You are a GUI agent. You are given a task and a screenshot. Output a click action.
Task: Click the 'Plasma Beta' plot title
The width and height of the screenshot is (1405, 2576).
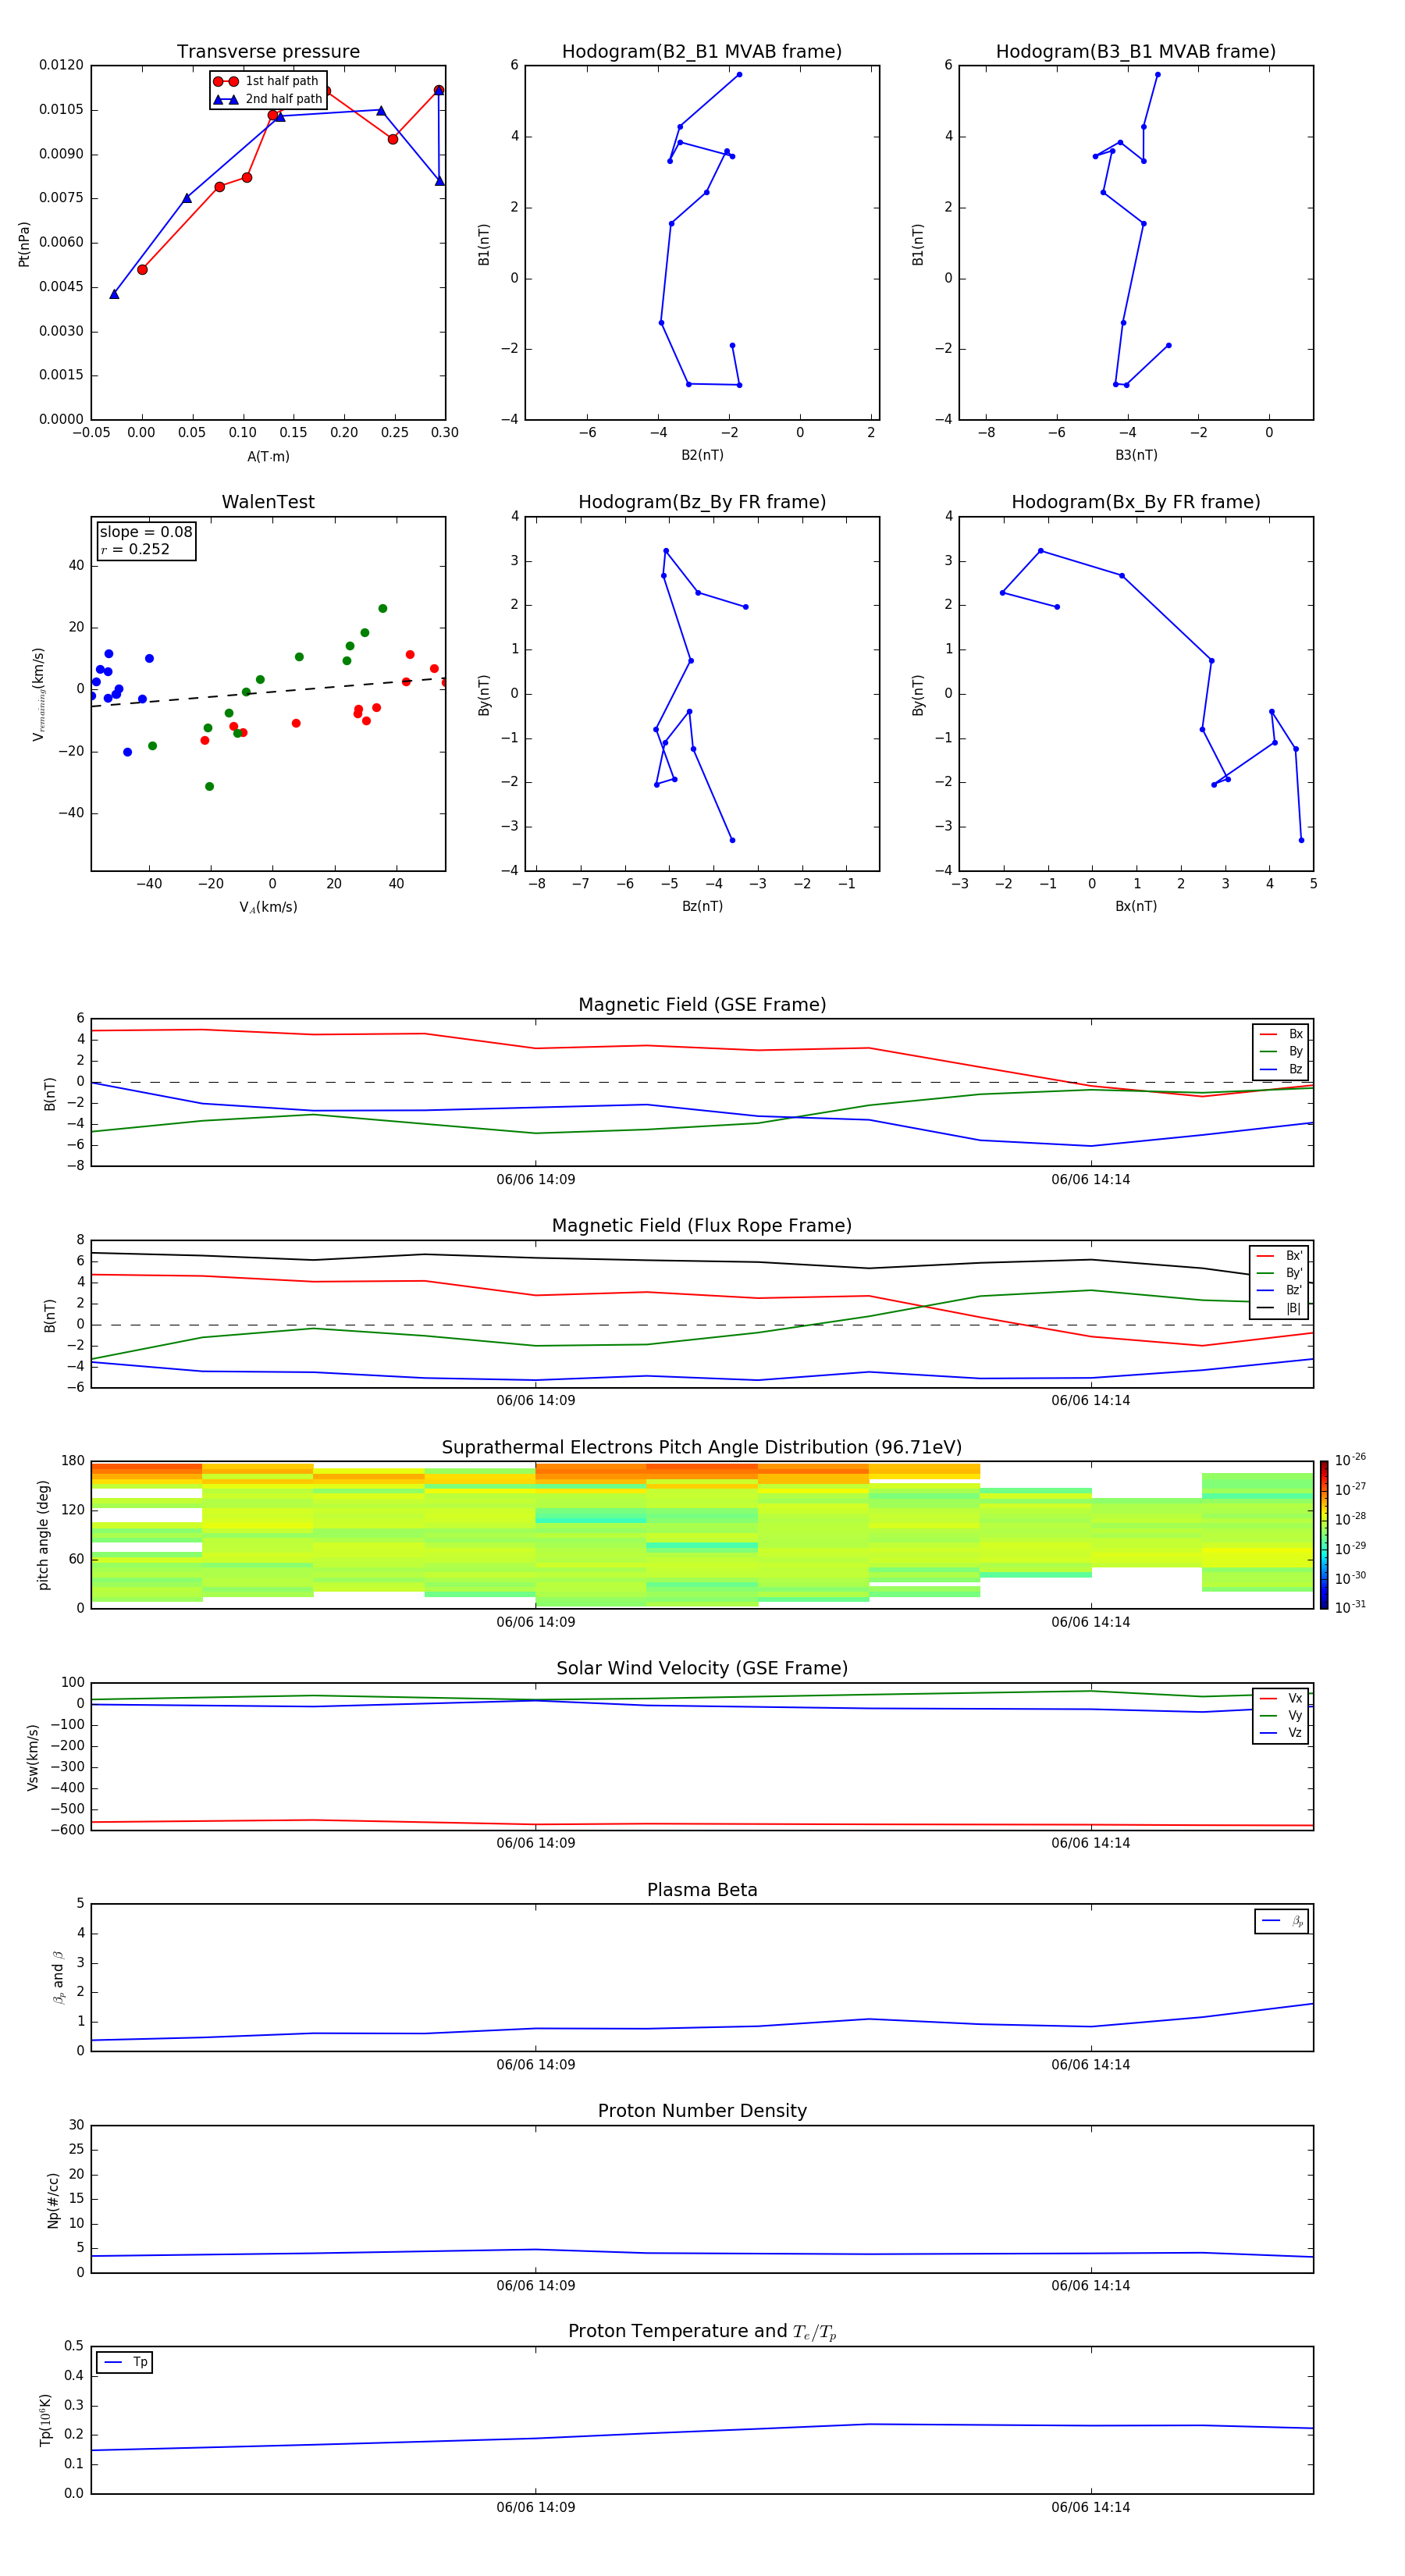pyautogui.click(x=702, y=1891)
